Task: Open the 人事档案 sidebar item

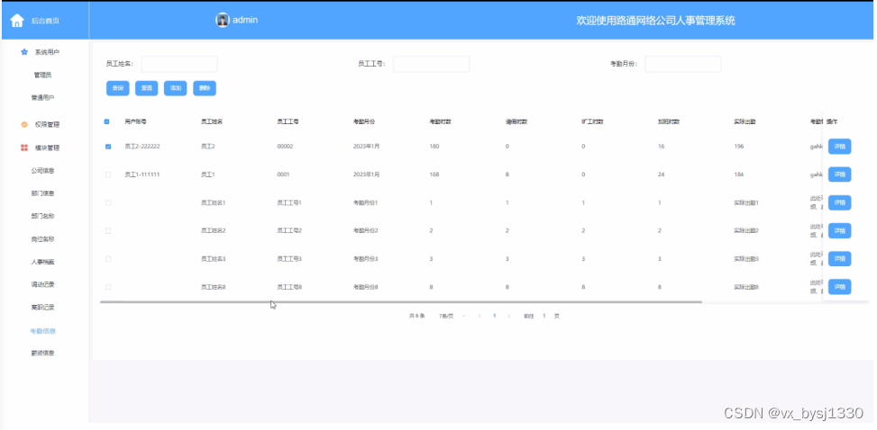Action: click(x=43, y=262)
